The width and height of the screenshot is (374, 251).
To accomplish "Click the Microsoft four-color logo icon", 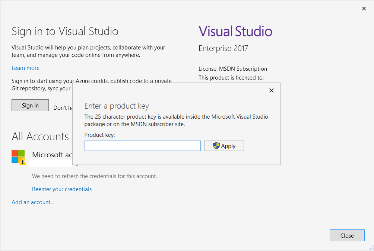I will click(x=18, y=156).
